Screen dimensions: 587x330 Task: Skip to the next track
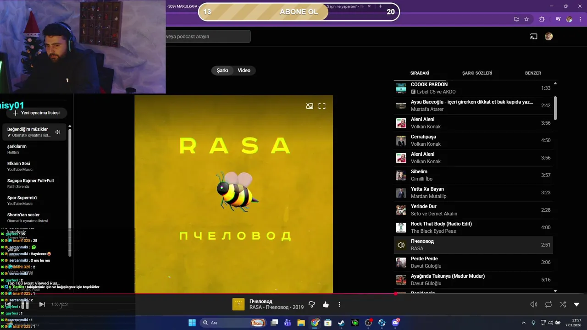42,304
